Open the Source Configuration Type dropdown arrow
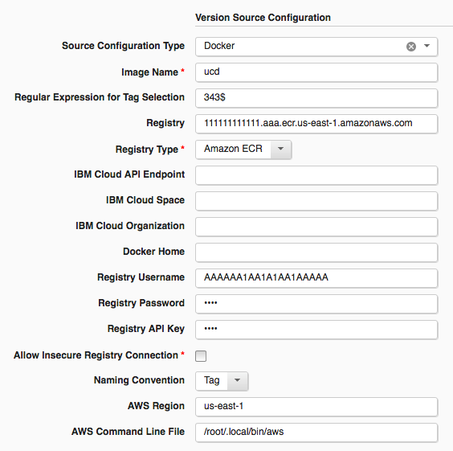Image resolution: width=453 pixels, height=451 pixels. [x=426, y=46]
